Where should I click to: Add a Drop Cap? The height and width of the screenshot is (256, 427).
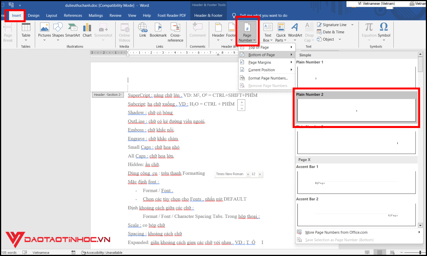coord(309,31)
